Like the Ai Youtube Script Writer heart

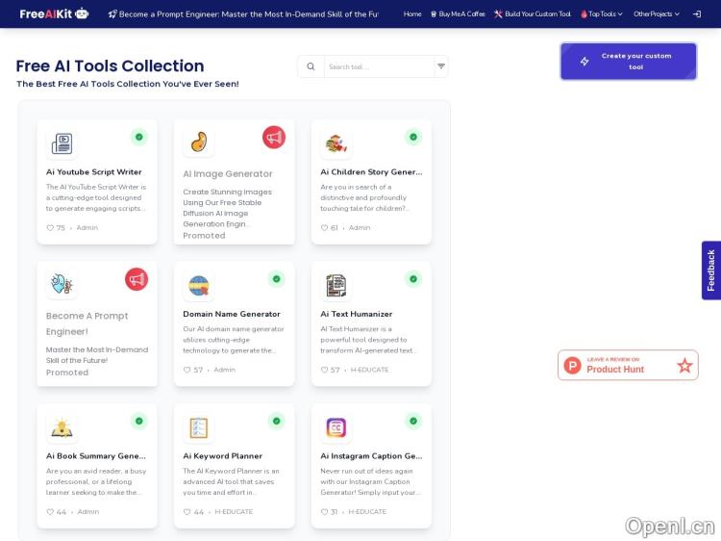point(50,228)
